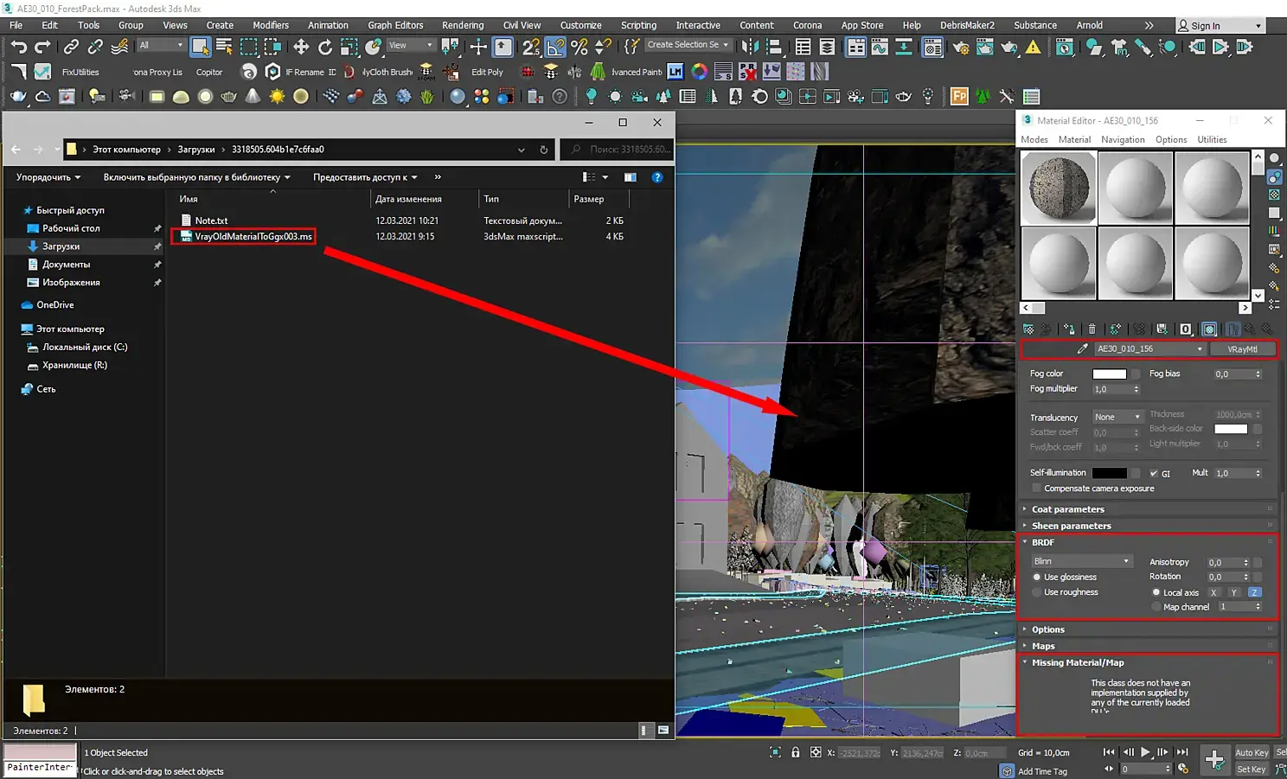Select the Use roughness radio button
This screenshot has height=779, width=1287.
(x=1037, y=592)
